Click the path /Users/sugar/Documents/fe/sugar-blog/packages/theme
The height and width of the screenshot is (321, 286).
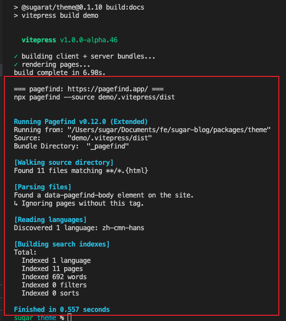coord(169,130)
